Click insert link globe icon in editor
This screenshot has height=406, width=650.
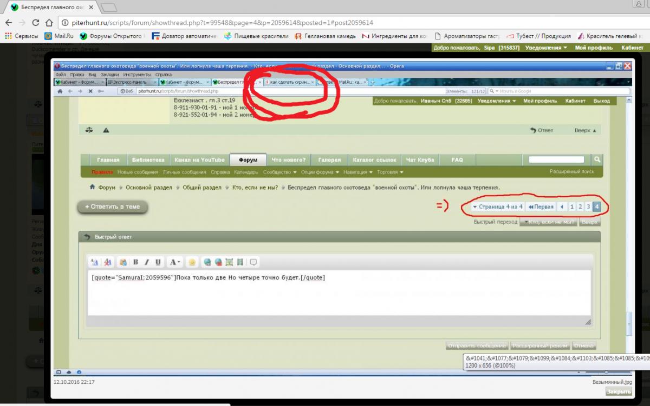click(207, 262)
